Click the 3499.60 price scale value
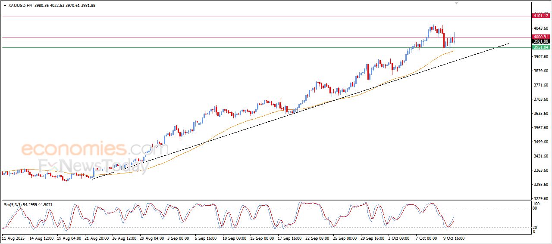 pyautogui.click(x=540, y=142)
